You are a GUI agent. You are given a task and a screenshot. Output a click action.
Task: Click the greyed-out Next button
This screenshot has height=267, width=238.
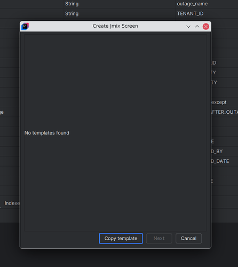pyautogui.click(x=159, y=238)
